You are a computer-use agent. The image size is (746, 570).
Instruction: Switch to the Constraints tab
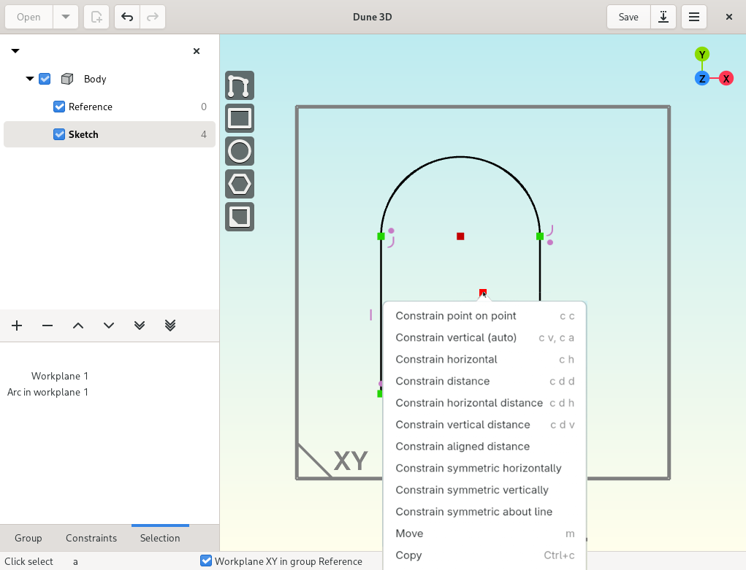coord(91,538)
